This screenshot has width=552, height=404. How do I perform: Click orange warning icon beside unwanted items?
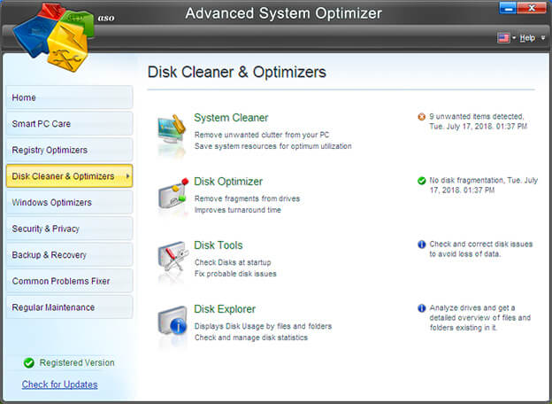click(421, 117)
